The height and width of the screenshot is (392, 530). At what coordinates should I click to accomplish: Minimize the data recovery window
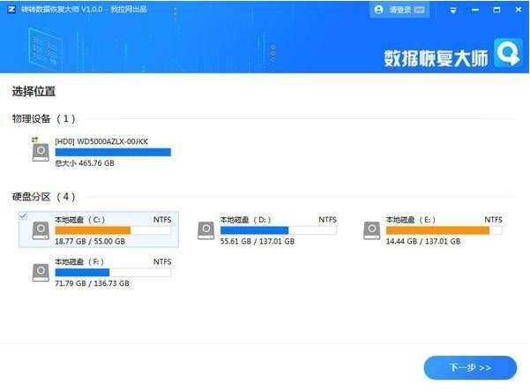tap(475, 10)
